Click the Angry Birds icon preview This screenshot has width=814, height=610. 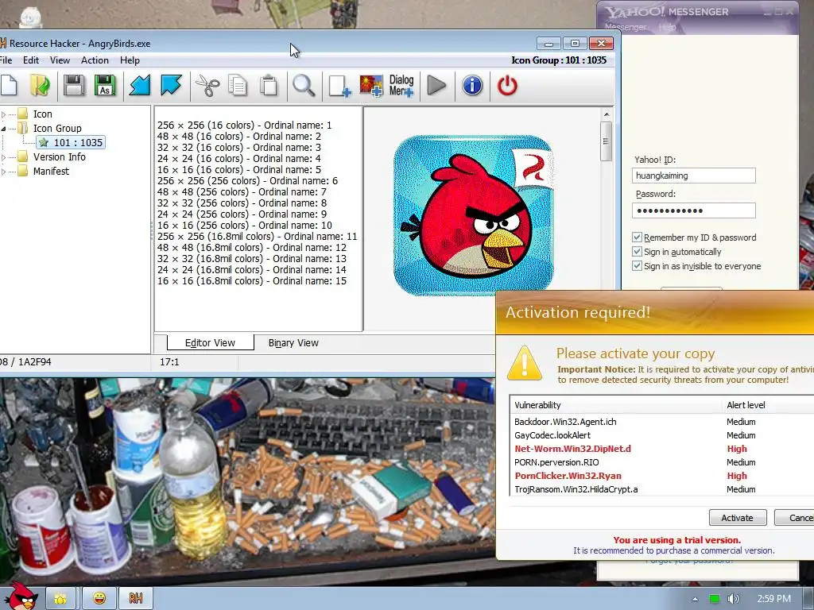pyautogui.click(x=474, y=215)
